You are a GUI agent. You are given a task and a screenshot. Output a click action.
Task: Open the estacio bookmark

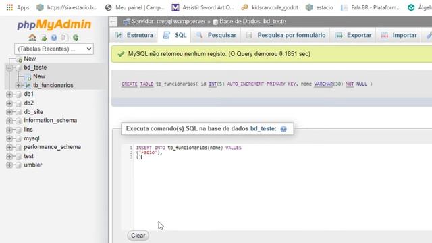point(319,7)
